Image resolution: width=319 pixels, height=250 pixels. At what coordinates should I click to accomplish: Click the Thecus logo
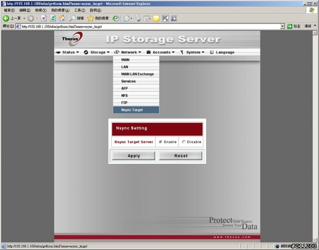click(x=72, y=39)
